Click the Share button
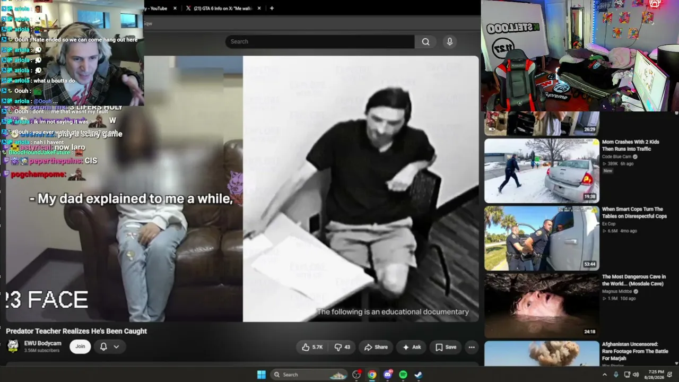 [x=376, y=347]
